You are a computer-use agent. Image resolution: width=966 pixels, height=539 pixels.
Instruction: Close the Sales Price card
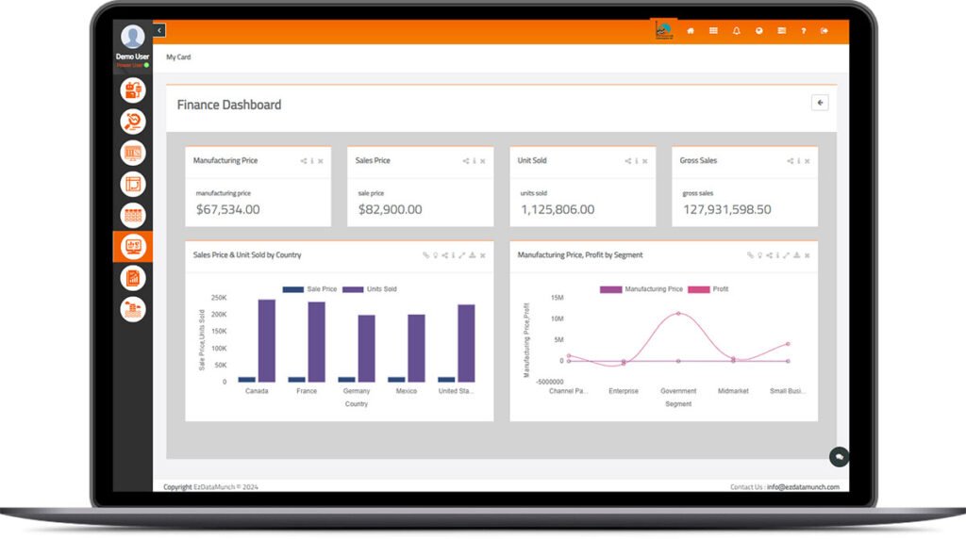coord(483,161)
